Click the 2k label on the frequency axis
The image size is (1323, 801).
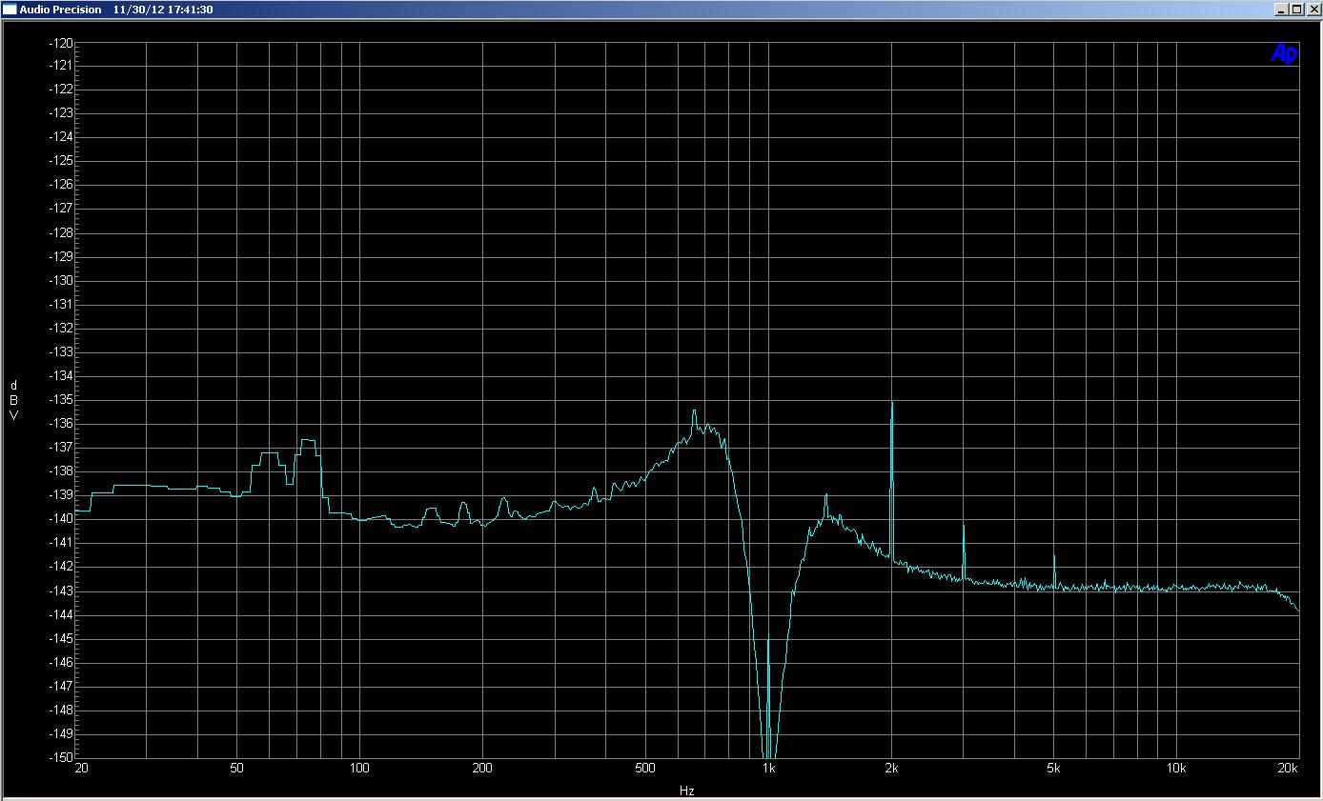click(x=891, y=769)
